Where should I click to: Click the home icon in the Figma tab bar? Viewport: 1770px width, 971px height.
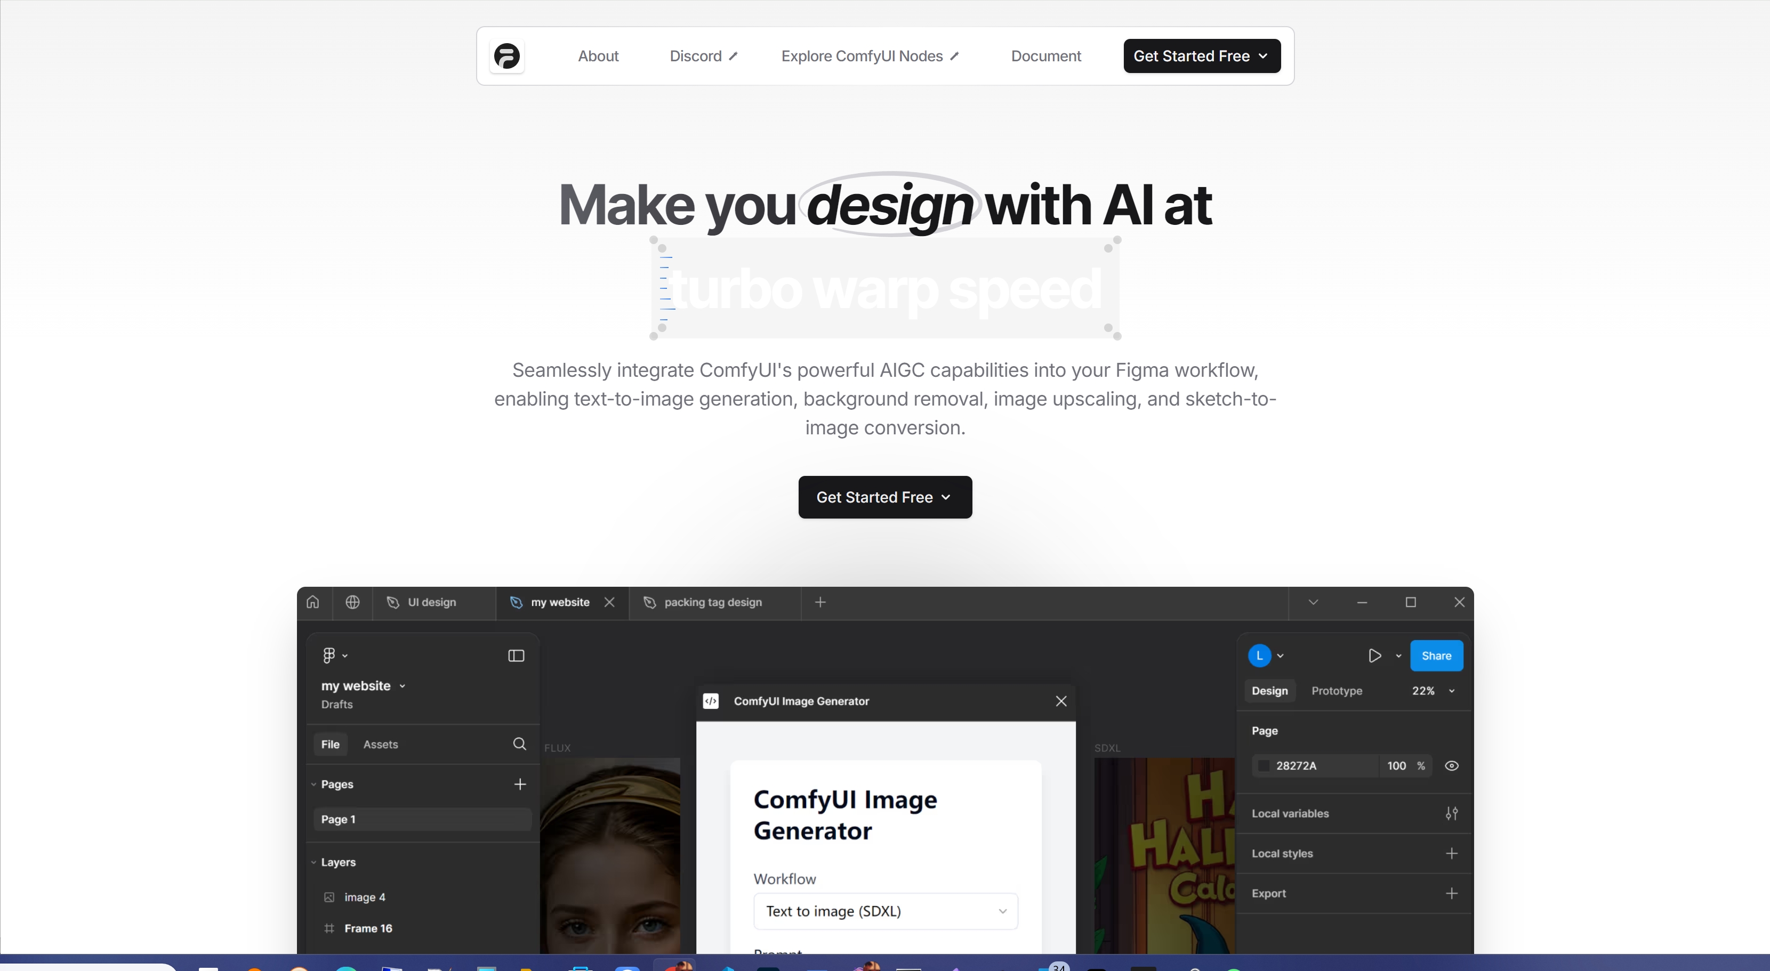click(312, 602)
